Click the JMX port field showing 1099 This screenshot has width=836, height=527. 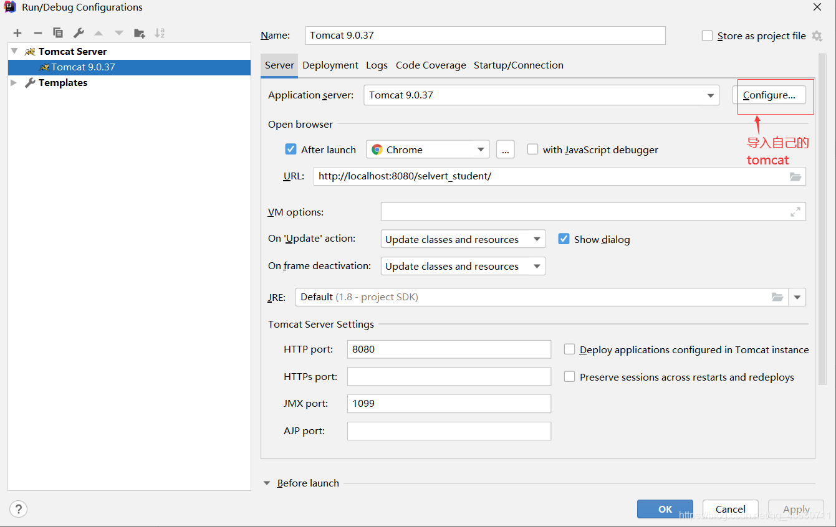(x=449, y=404)
